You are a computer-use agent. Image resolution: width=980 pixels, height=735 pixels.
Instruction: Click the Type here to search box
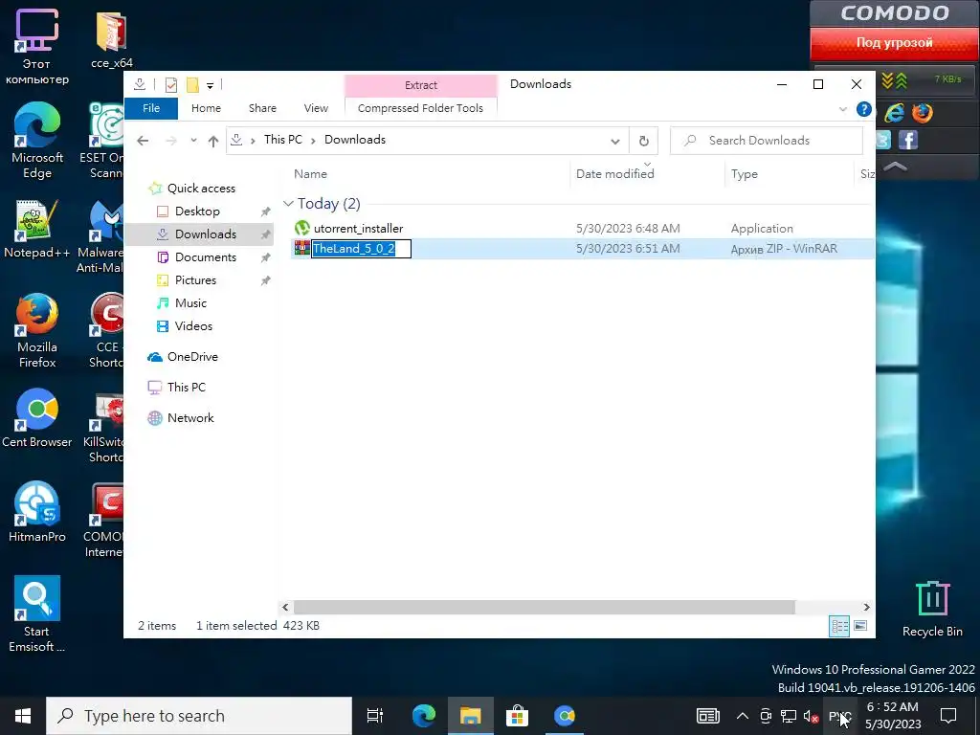(199, 716)
